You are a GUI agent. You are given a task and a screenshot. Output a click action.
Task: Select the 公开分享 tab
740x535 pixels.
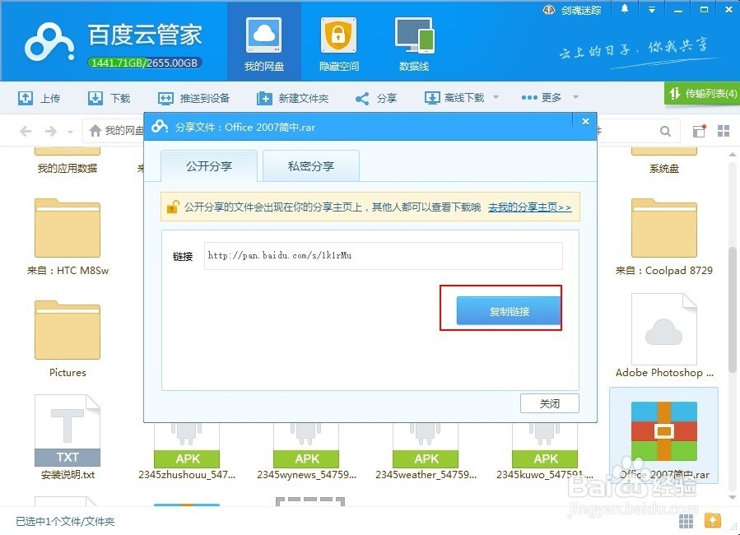tap(208, 166)
